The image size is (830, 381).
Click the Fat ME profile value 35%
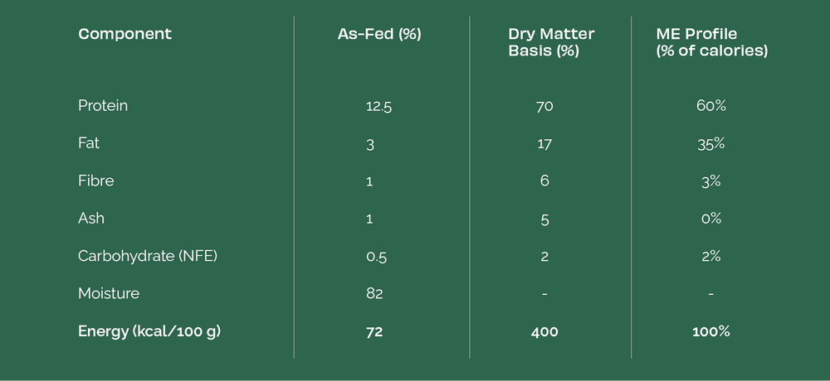click(x=711, y=143)
